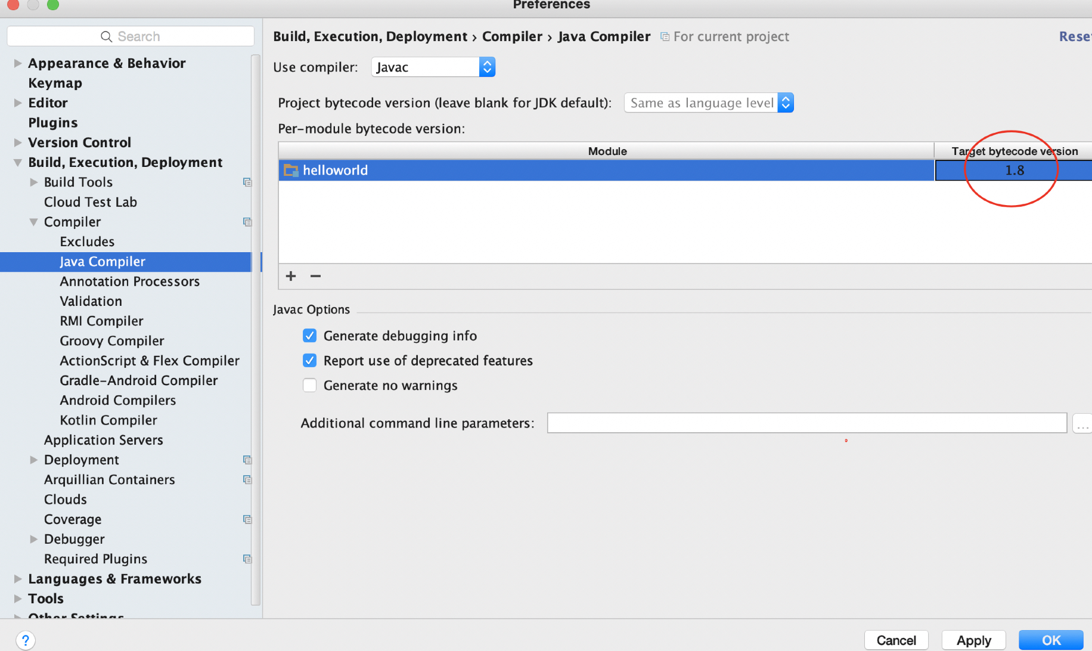Click the For current project icon
Viewport: 1092px width, 651px height.
pyautogui.click(x=665, y=37)
